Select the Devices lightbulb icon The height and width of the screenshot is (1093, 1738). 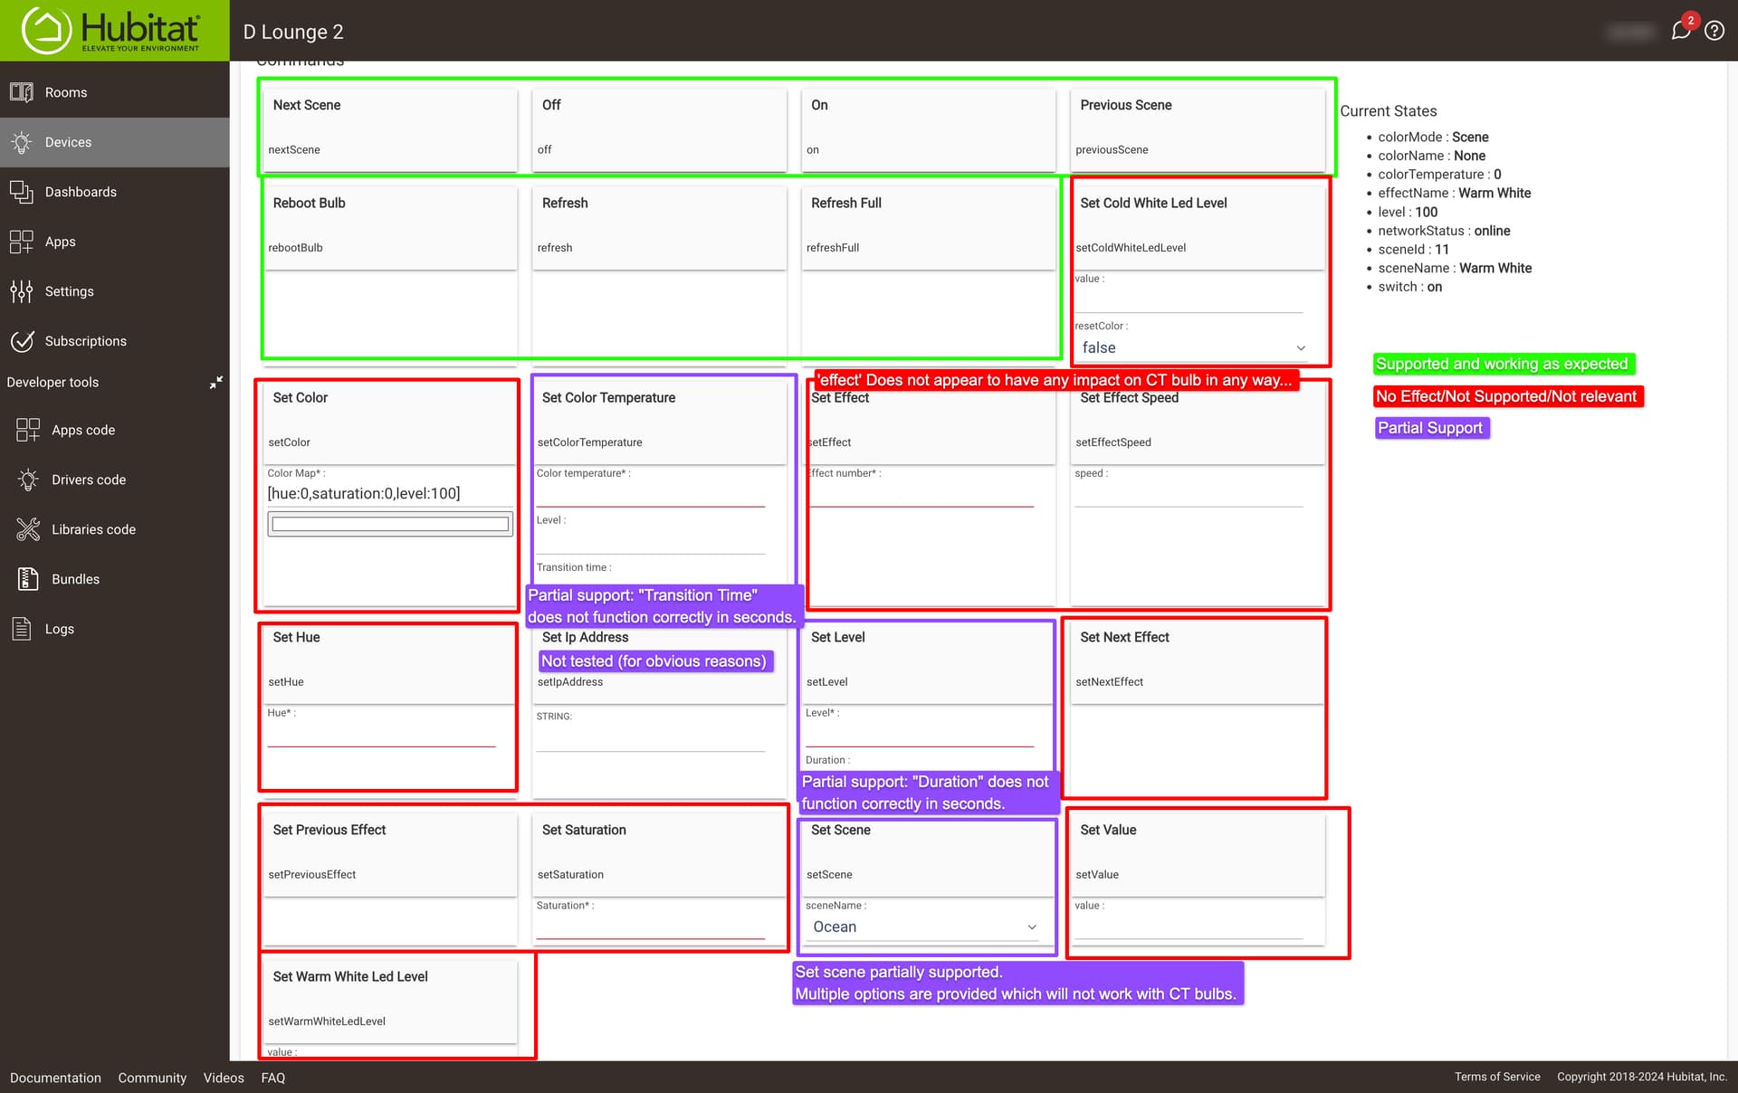click(x=22, y=142)
